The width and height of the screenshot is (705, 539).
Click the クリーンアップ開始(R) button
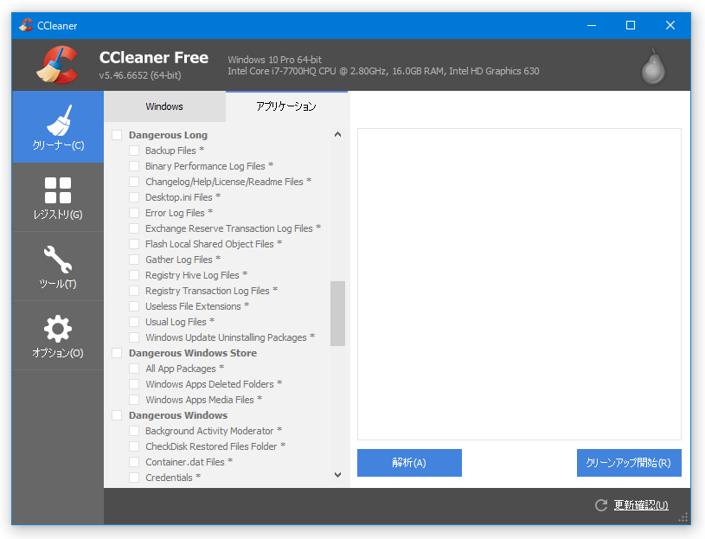click(x=629, y=463)
